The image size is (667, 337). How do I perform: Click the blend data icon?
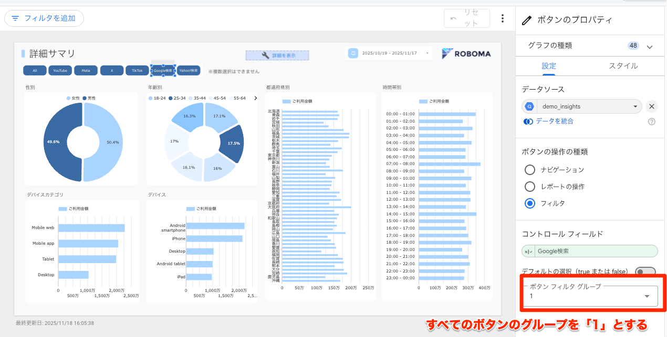[528, 122]
